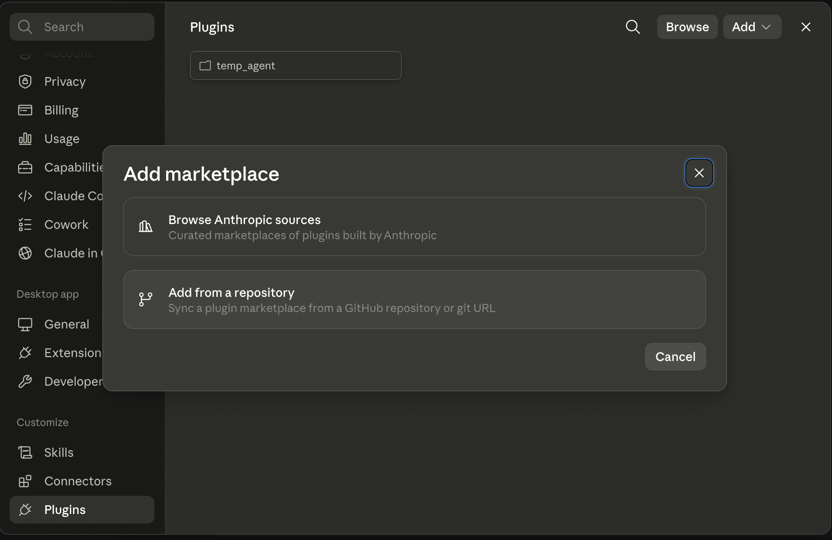The height and width of the screenshot is (540, 832).
Task: Open the Connectors section
Action: (82, 481)
